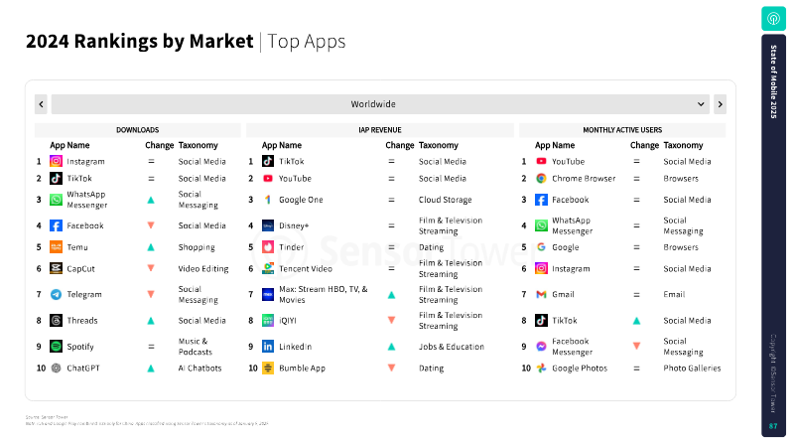Go to next market with right arrow
The width and height of the screenshot is (794, 444).
[721, 104]
